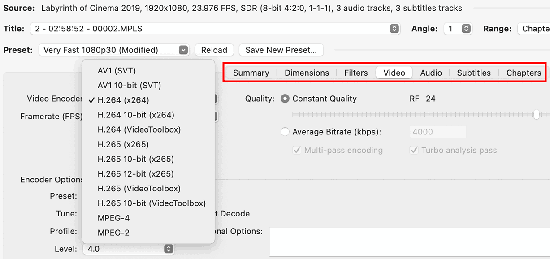
Task: Pick H.265 10-bit (VideoToolbox) encoder
Action: 152,203
